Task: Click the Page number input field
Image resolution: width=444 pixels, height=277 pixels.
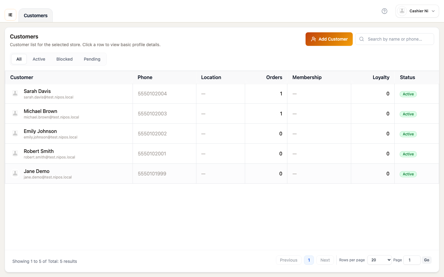Action: (412, 260)
